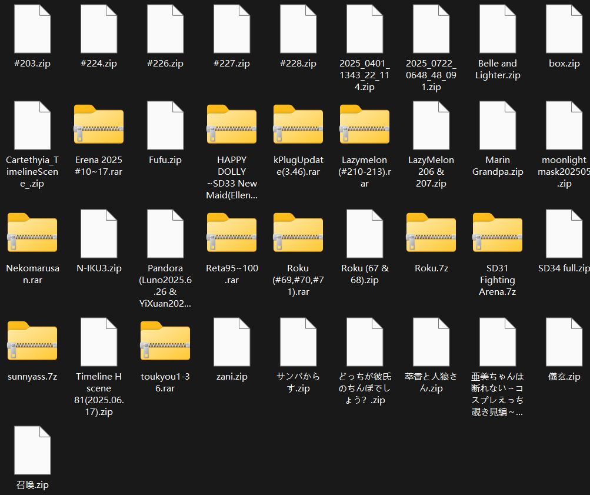Select the Roku.7z archive icon
The width and height of the screenshot is (590, 495).
click(431, 234)
